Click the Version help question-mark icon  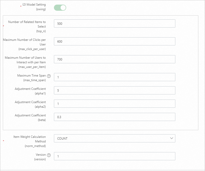[x=49, y=155]
